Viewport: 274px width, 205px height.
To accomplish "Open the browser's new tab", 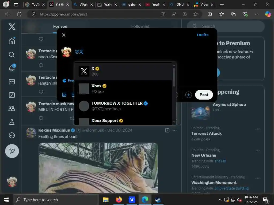I will coord(222,5).
